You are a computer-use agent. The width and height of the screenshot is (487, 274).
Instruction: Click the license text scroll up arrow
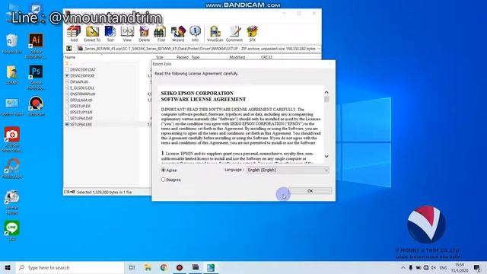coord(326,92)
